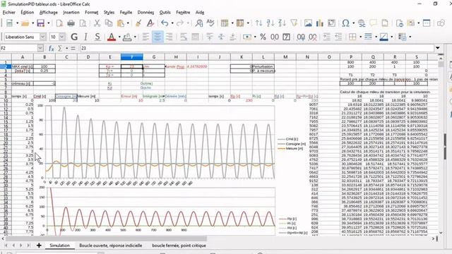Open the Save button dropdown arrow
The width and height of the screenshot is (452, 254).
49,23
